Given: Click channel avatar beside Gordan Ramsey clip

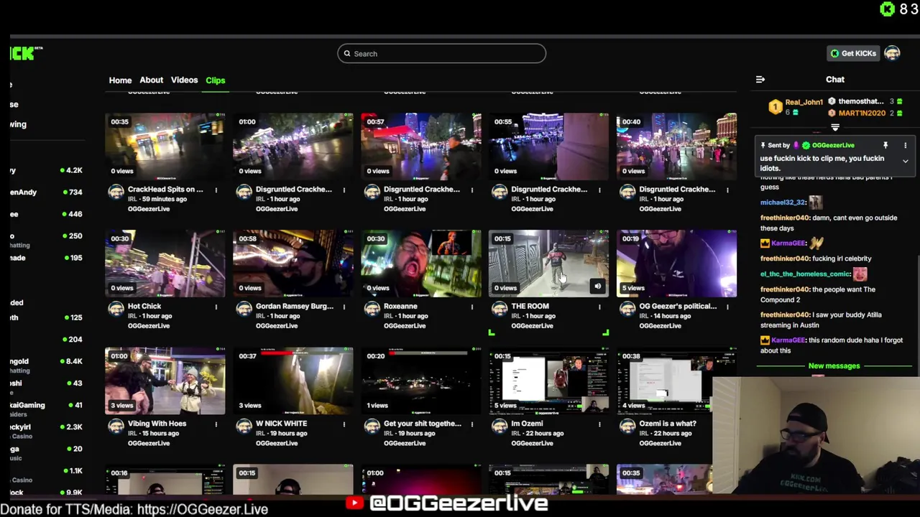Looking at the screenshot, I should click(244, 309).
